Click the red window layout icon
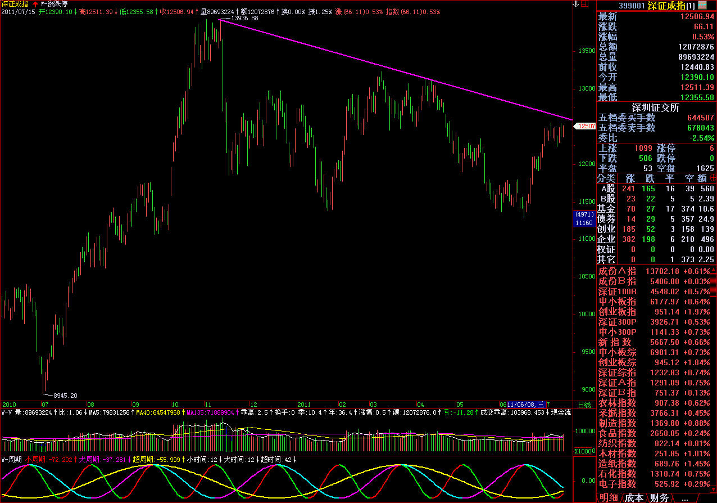 [x=585, y=4]
